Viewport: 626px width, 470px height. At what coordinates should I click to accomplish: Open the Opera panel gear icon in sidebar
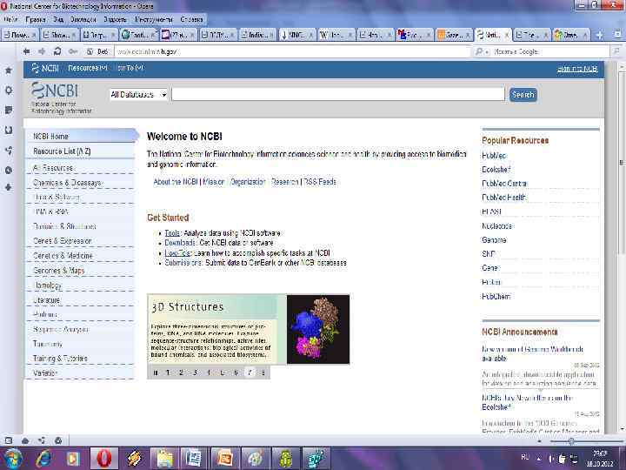[9, 91]
